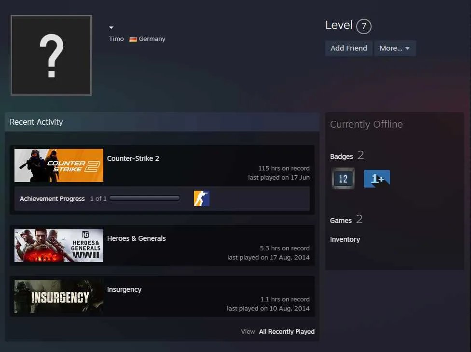Open the Badges section link
The image size is (471, 352).
click(342, 156)
